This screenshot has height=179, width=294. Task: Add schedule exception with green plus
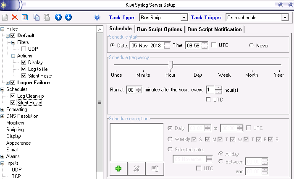click(118, 169)
